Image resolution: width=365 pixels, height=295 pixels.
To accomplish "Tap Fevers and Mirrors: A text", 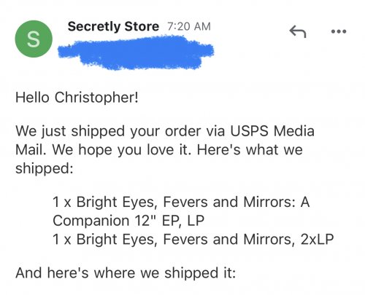I will coord(237,202).
